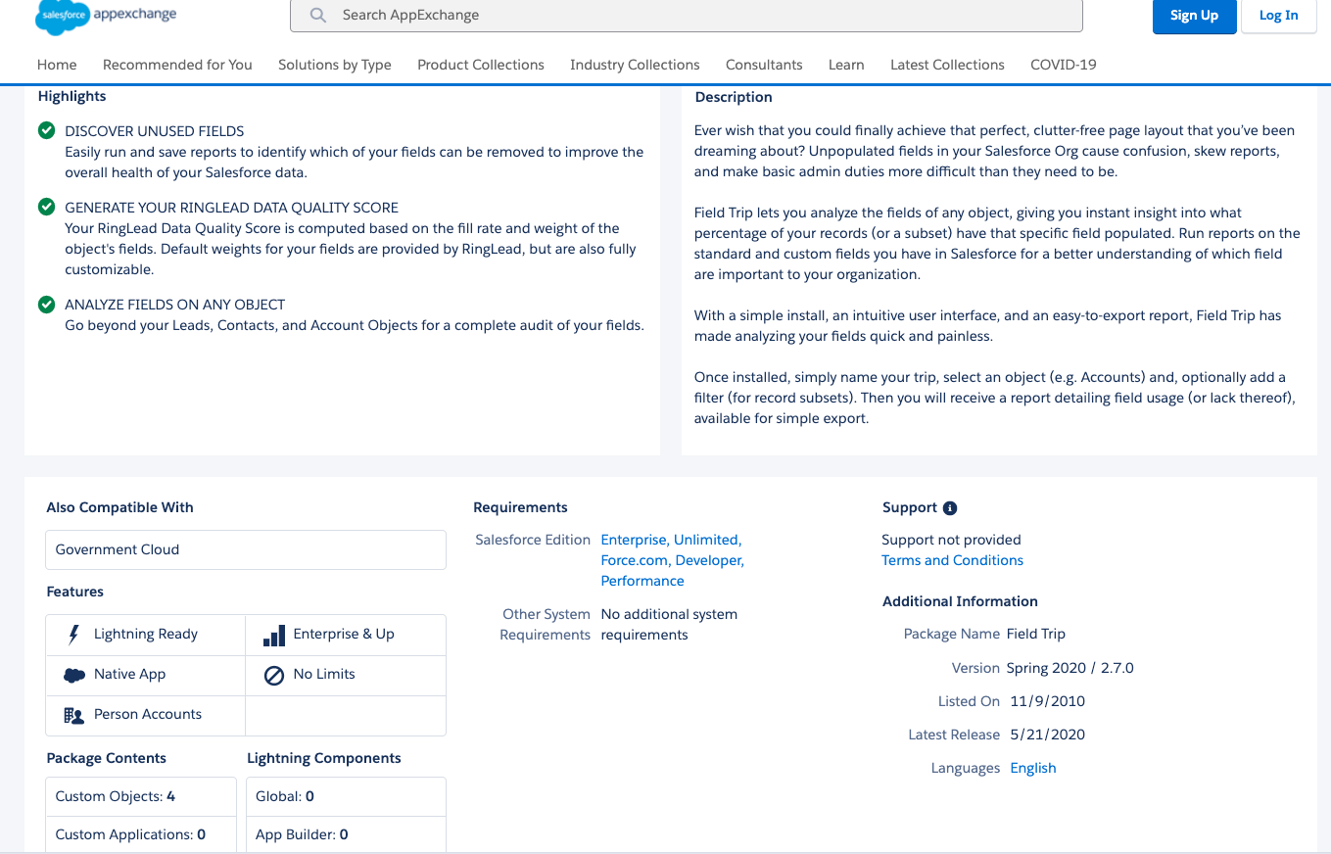Click the No Limits circle icon
The height and width of the screenshot is (854, 1331).
274,675
